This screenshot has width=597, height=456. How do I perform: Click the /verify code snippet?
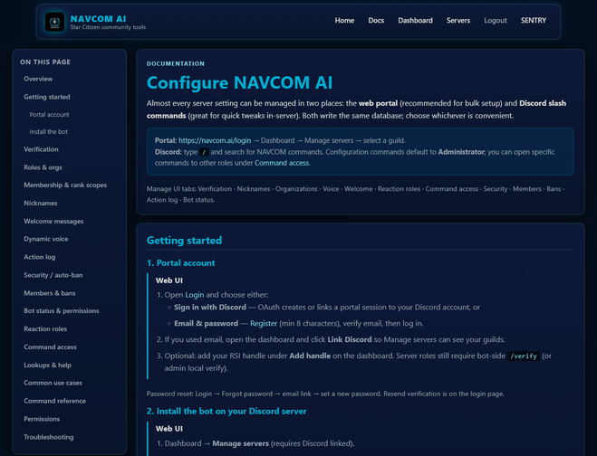click(524, 356)
